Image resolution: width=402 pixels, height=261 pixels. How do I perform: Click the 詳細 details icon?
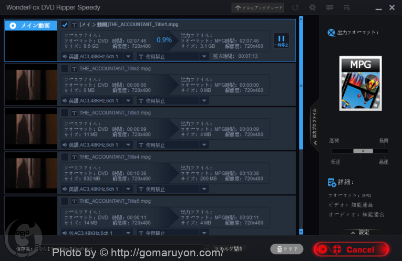(x=332, y=182)
